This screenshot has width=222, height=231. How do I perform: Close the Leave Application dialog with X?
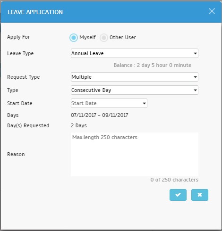pyautogui.click(x=212, y=11)
